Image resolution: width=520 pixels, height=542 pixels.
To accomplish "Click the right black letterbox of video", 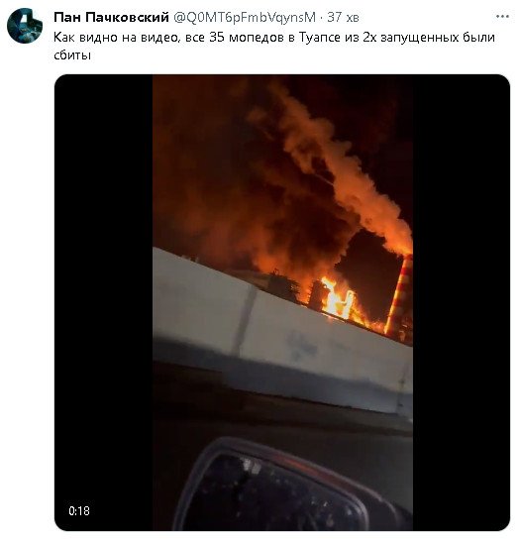I will point(462,302).
